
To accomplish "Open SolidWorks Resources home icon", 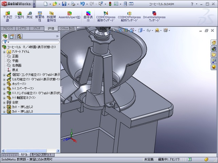I will pyautogui.click(x=214, y=42).
